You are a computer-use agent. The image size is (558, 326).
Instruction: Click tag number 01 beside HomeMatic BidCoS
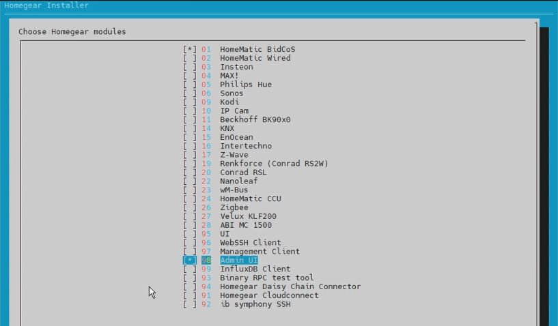coord(206,49)
